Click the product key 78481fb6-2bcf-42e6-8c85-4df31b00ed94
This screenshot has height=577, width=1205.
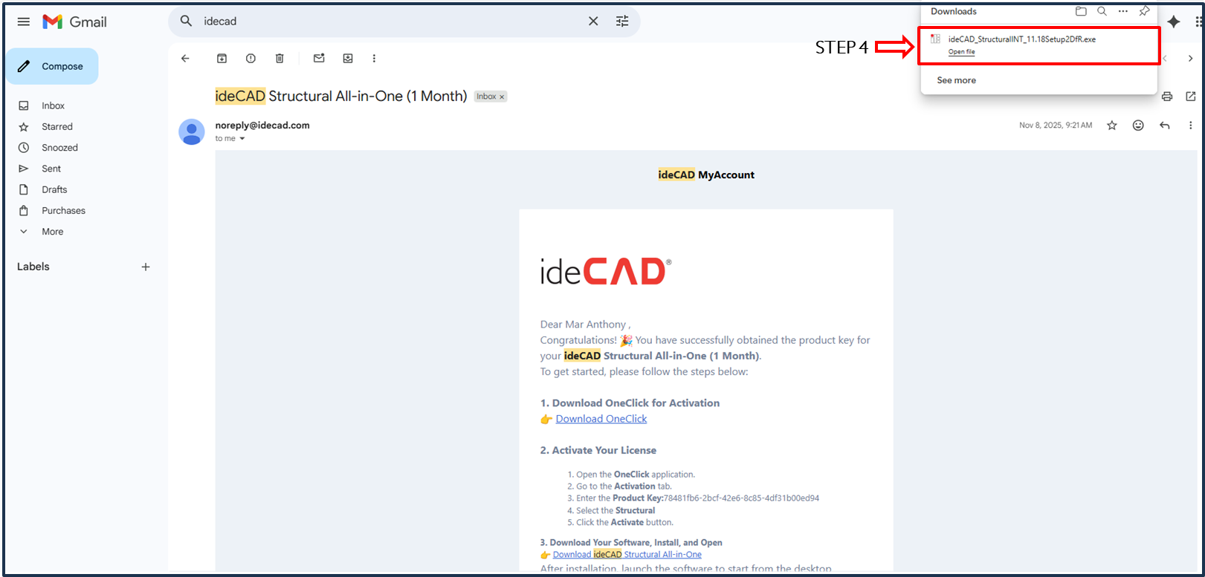click(x=741, y=498)
